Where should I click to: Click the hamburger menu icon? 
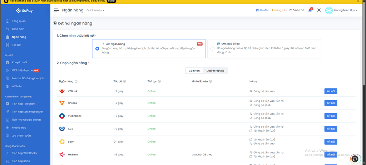[56, 10]
